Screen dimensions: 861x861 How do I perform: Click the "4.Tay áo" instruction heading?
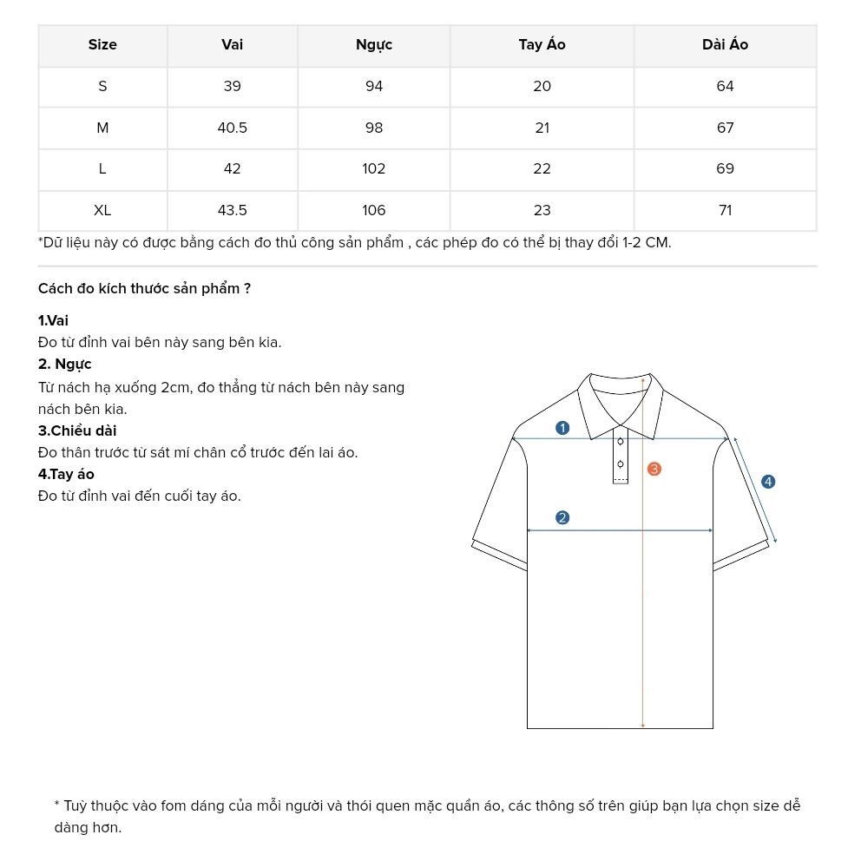tap(66, 475)
